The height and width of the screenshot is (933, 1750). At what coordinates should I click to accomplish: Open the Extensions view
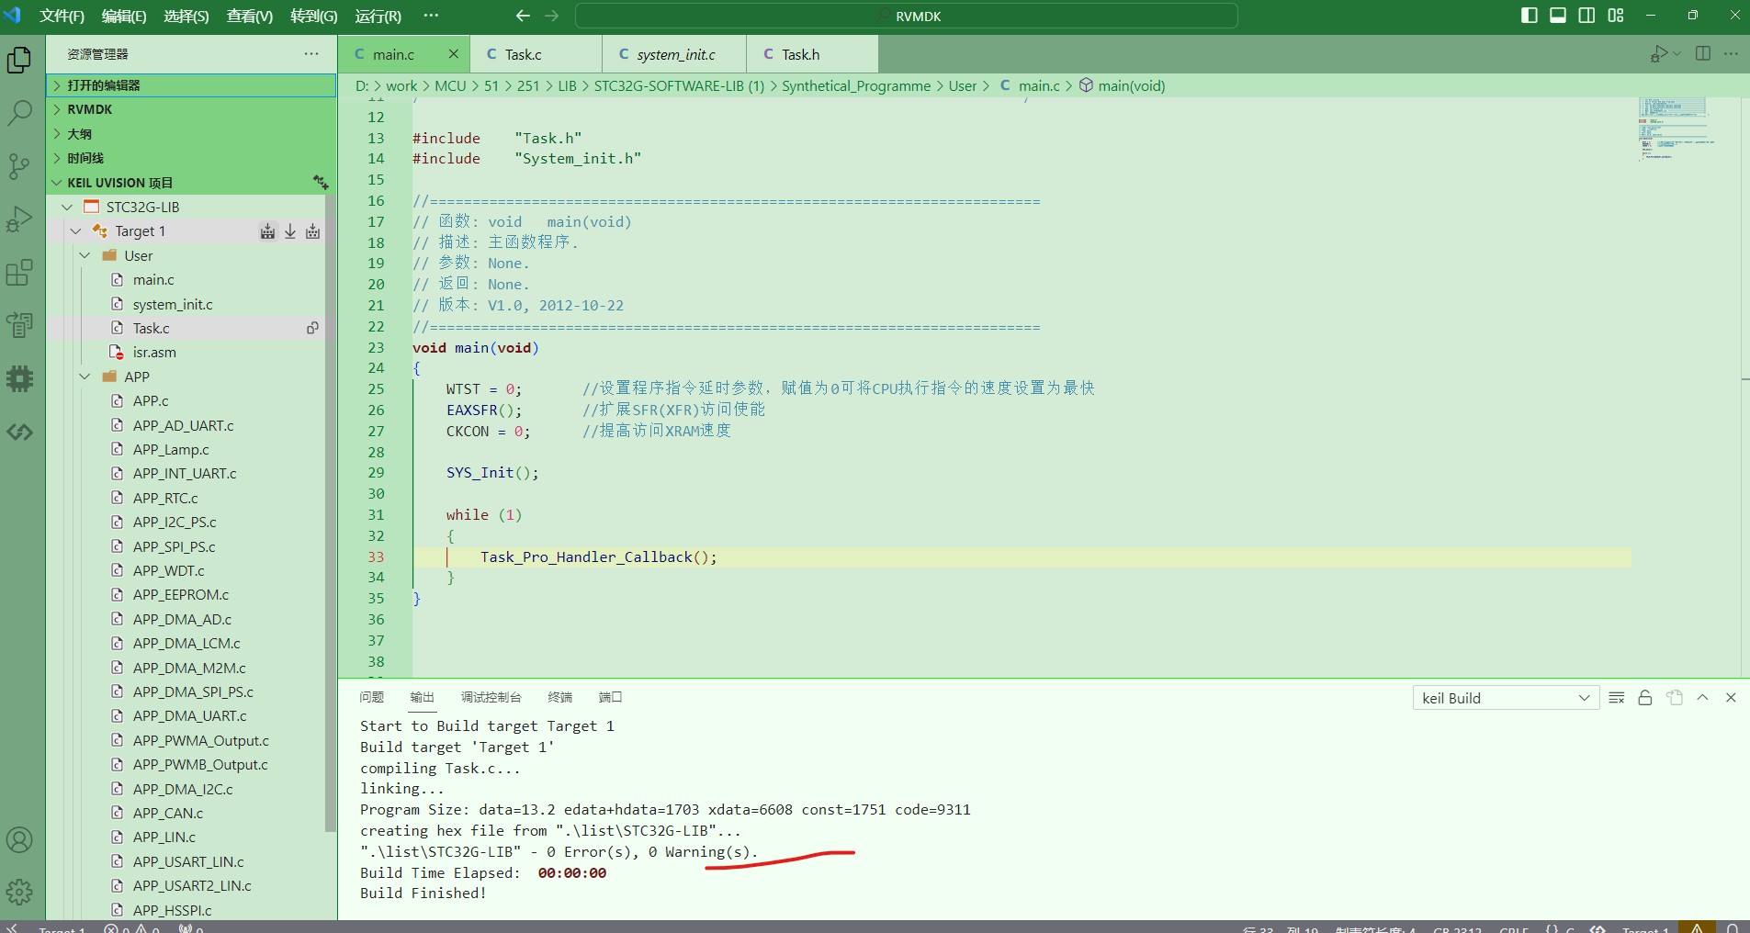(x=19, y=273)
